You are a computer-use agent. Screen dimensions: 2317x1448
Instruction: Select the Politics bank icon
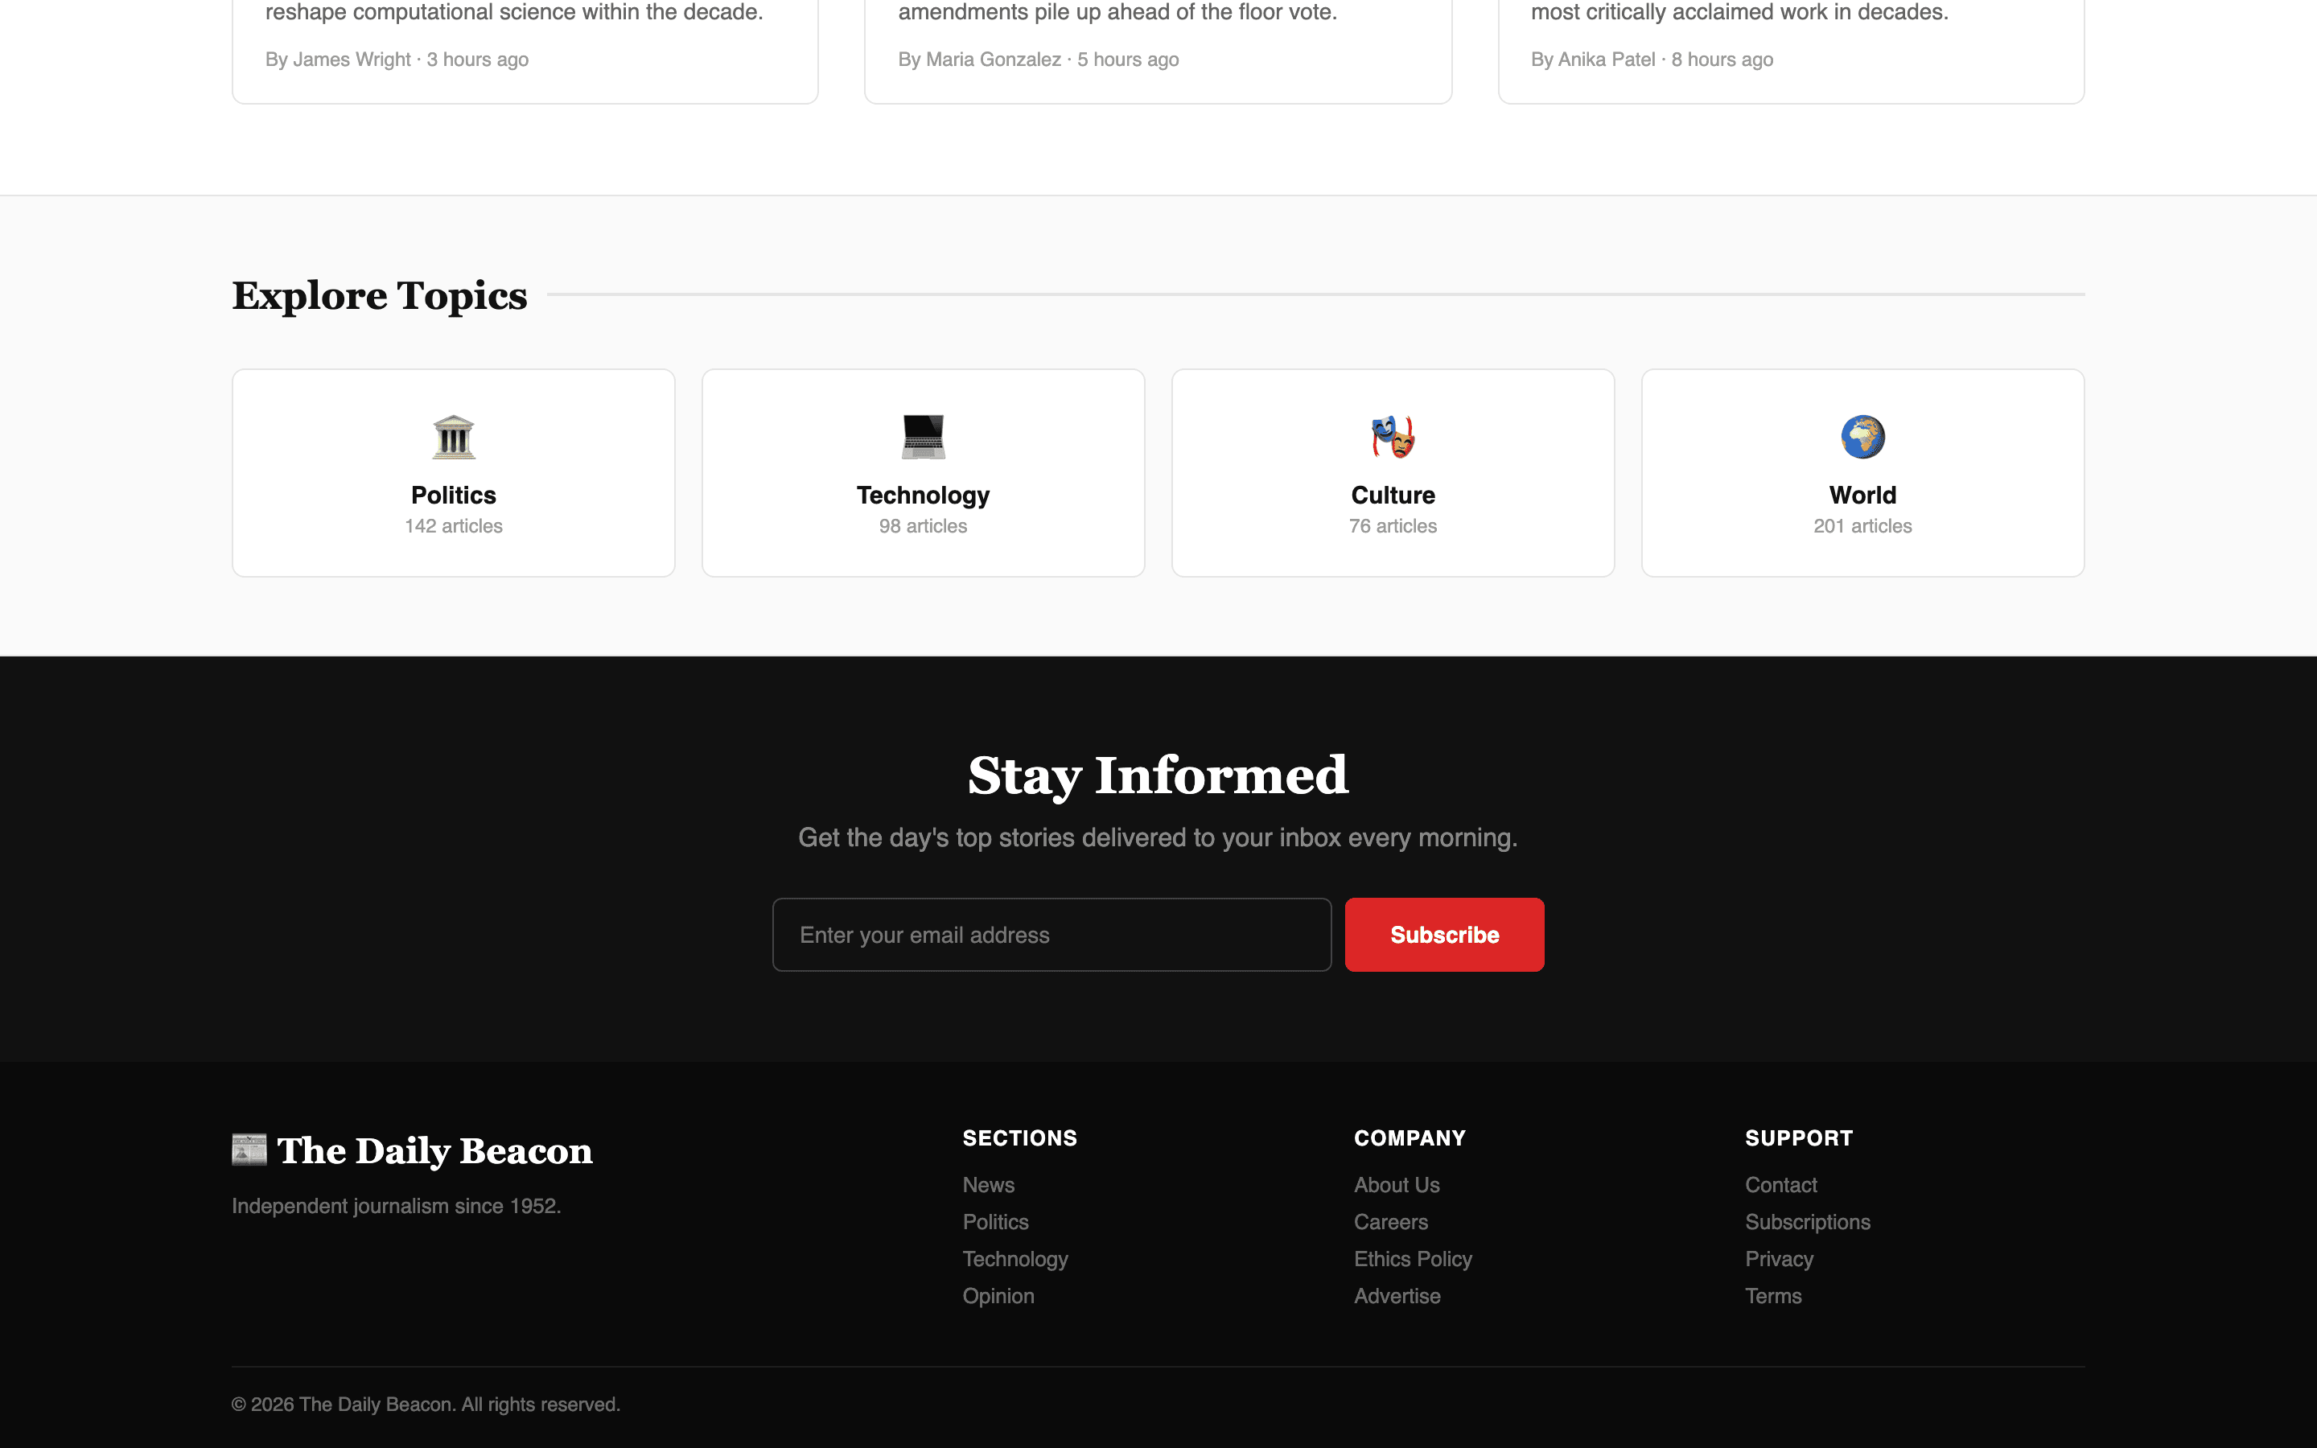[x=453, y=437]
